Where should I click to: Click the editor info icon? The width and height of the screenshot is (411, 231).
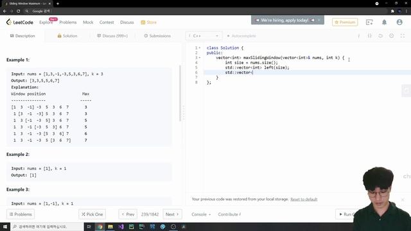358,36
